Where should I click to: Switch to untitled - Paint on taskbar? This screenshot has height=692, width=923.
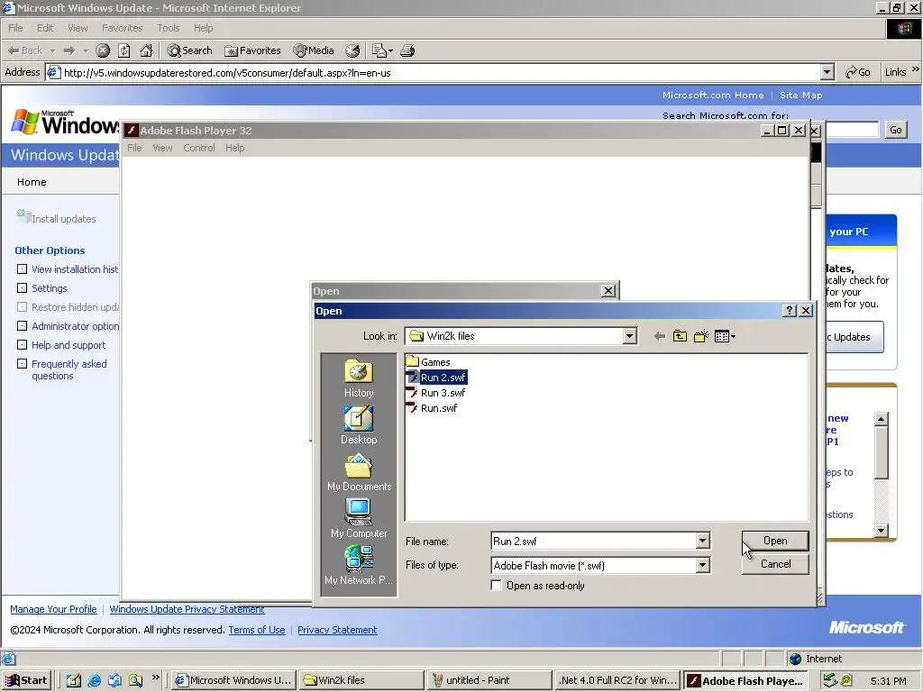pos(489,680)
